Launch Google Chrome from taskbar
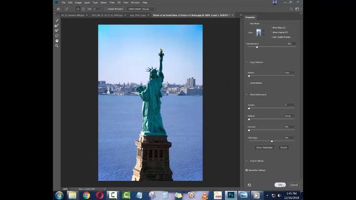 point(86,195)
